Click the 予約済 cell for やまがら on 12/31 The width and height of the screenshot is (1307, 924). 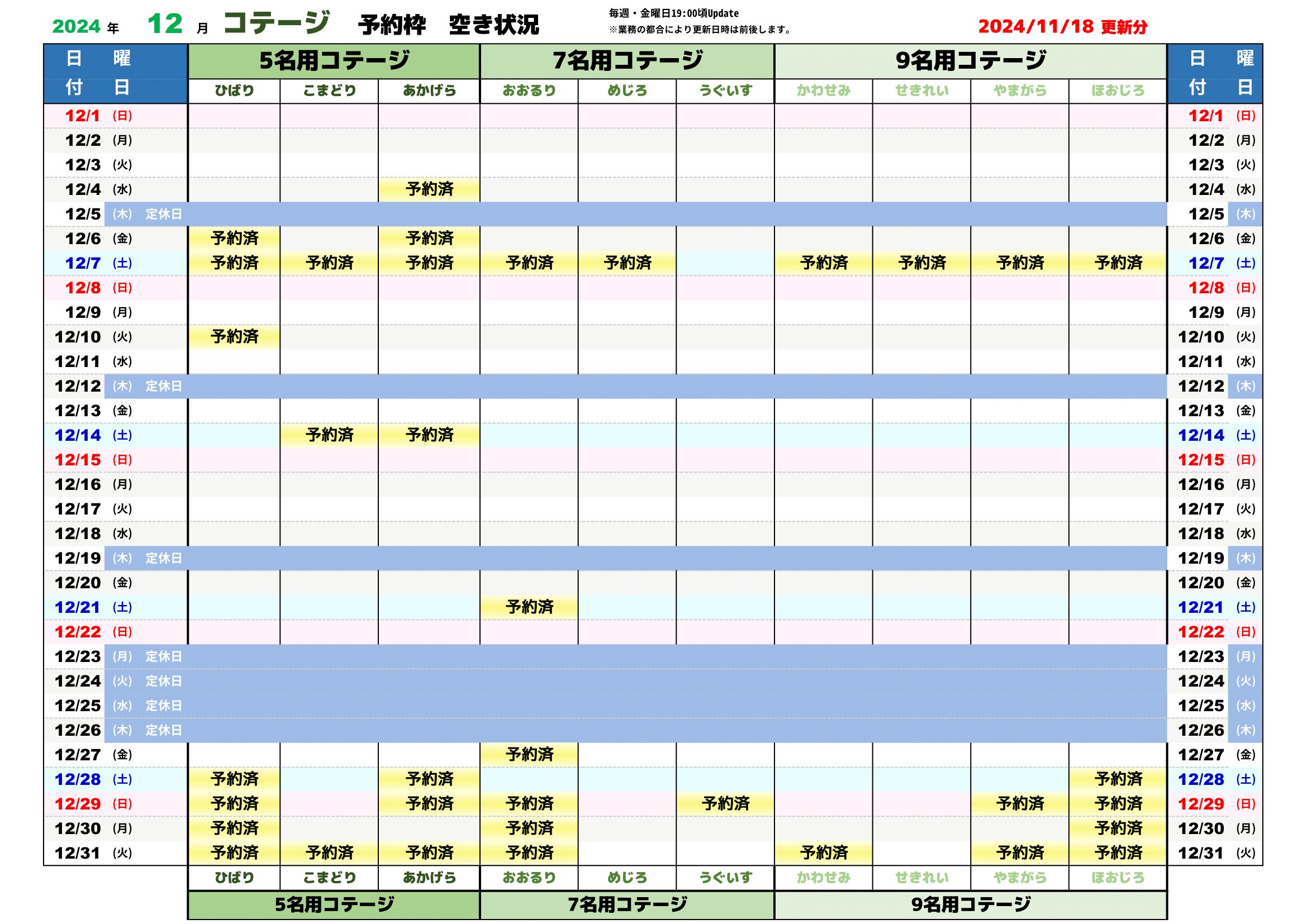click(1020, 853)
